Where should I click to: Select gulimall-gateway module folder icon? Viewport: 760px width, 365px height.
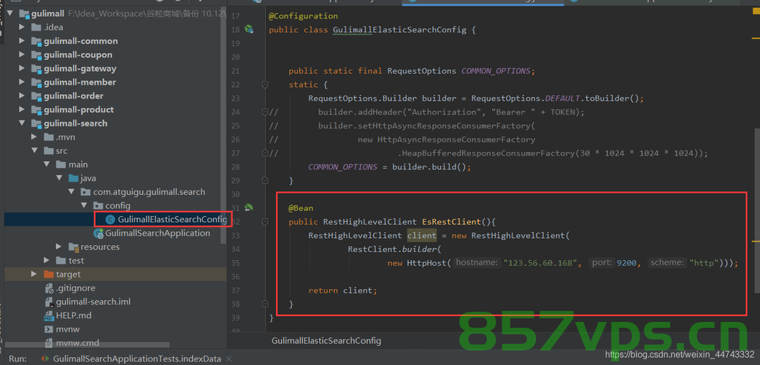coord(37,69)
